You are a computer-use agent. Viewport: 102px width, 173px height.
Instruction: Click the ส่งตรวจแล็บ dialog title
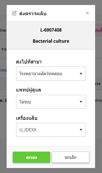[33, 14]
